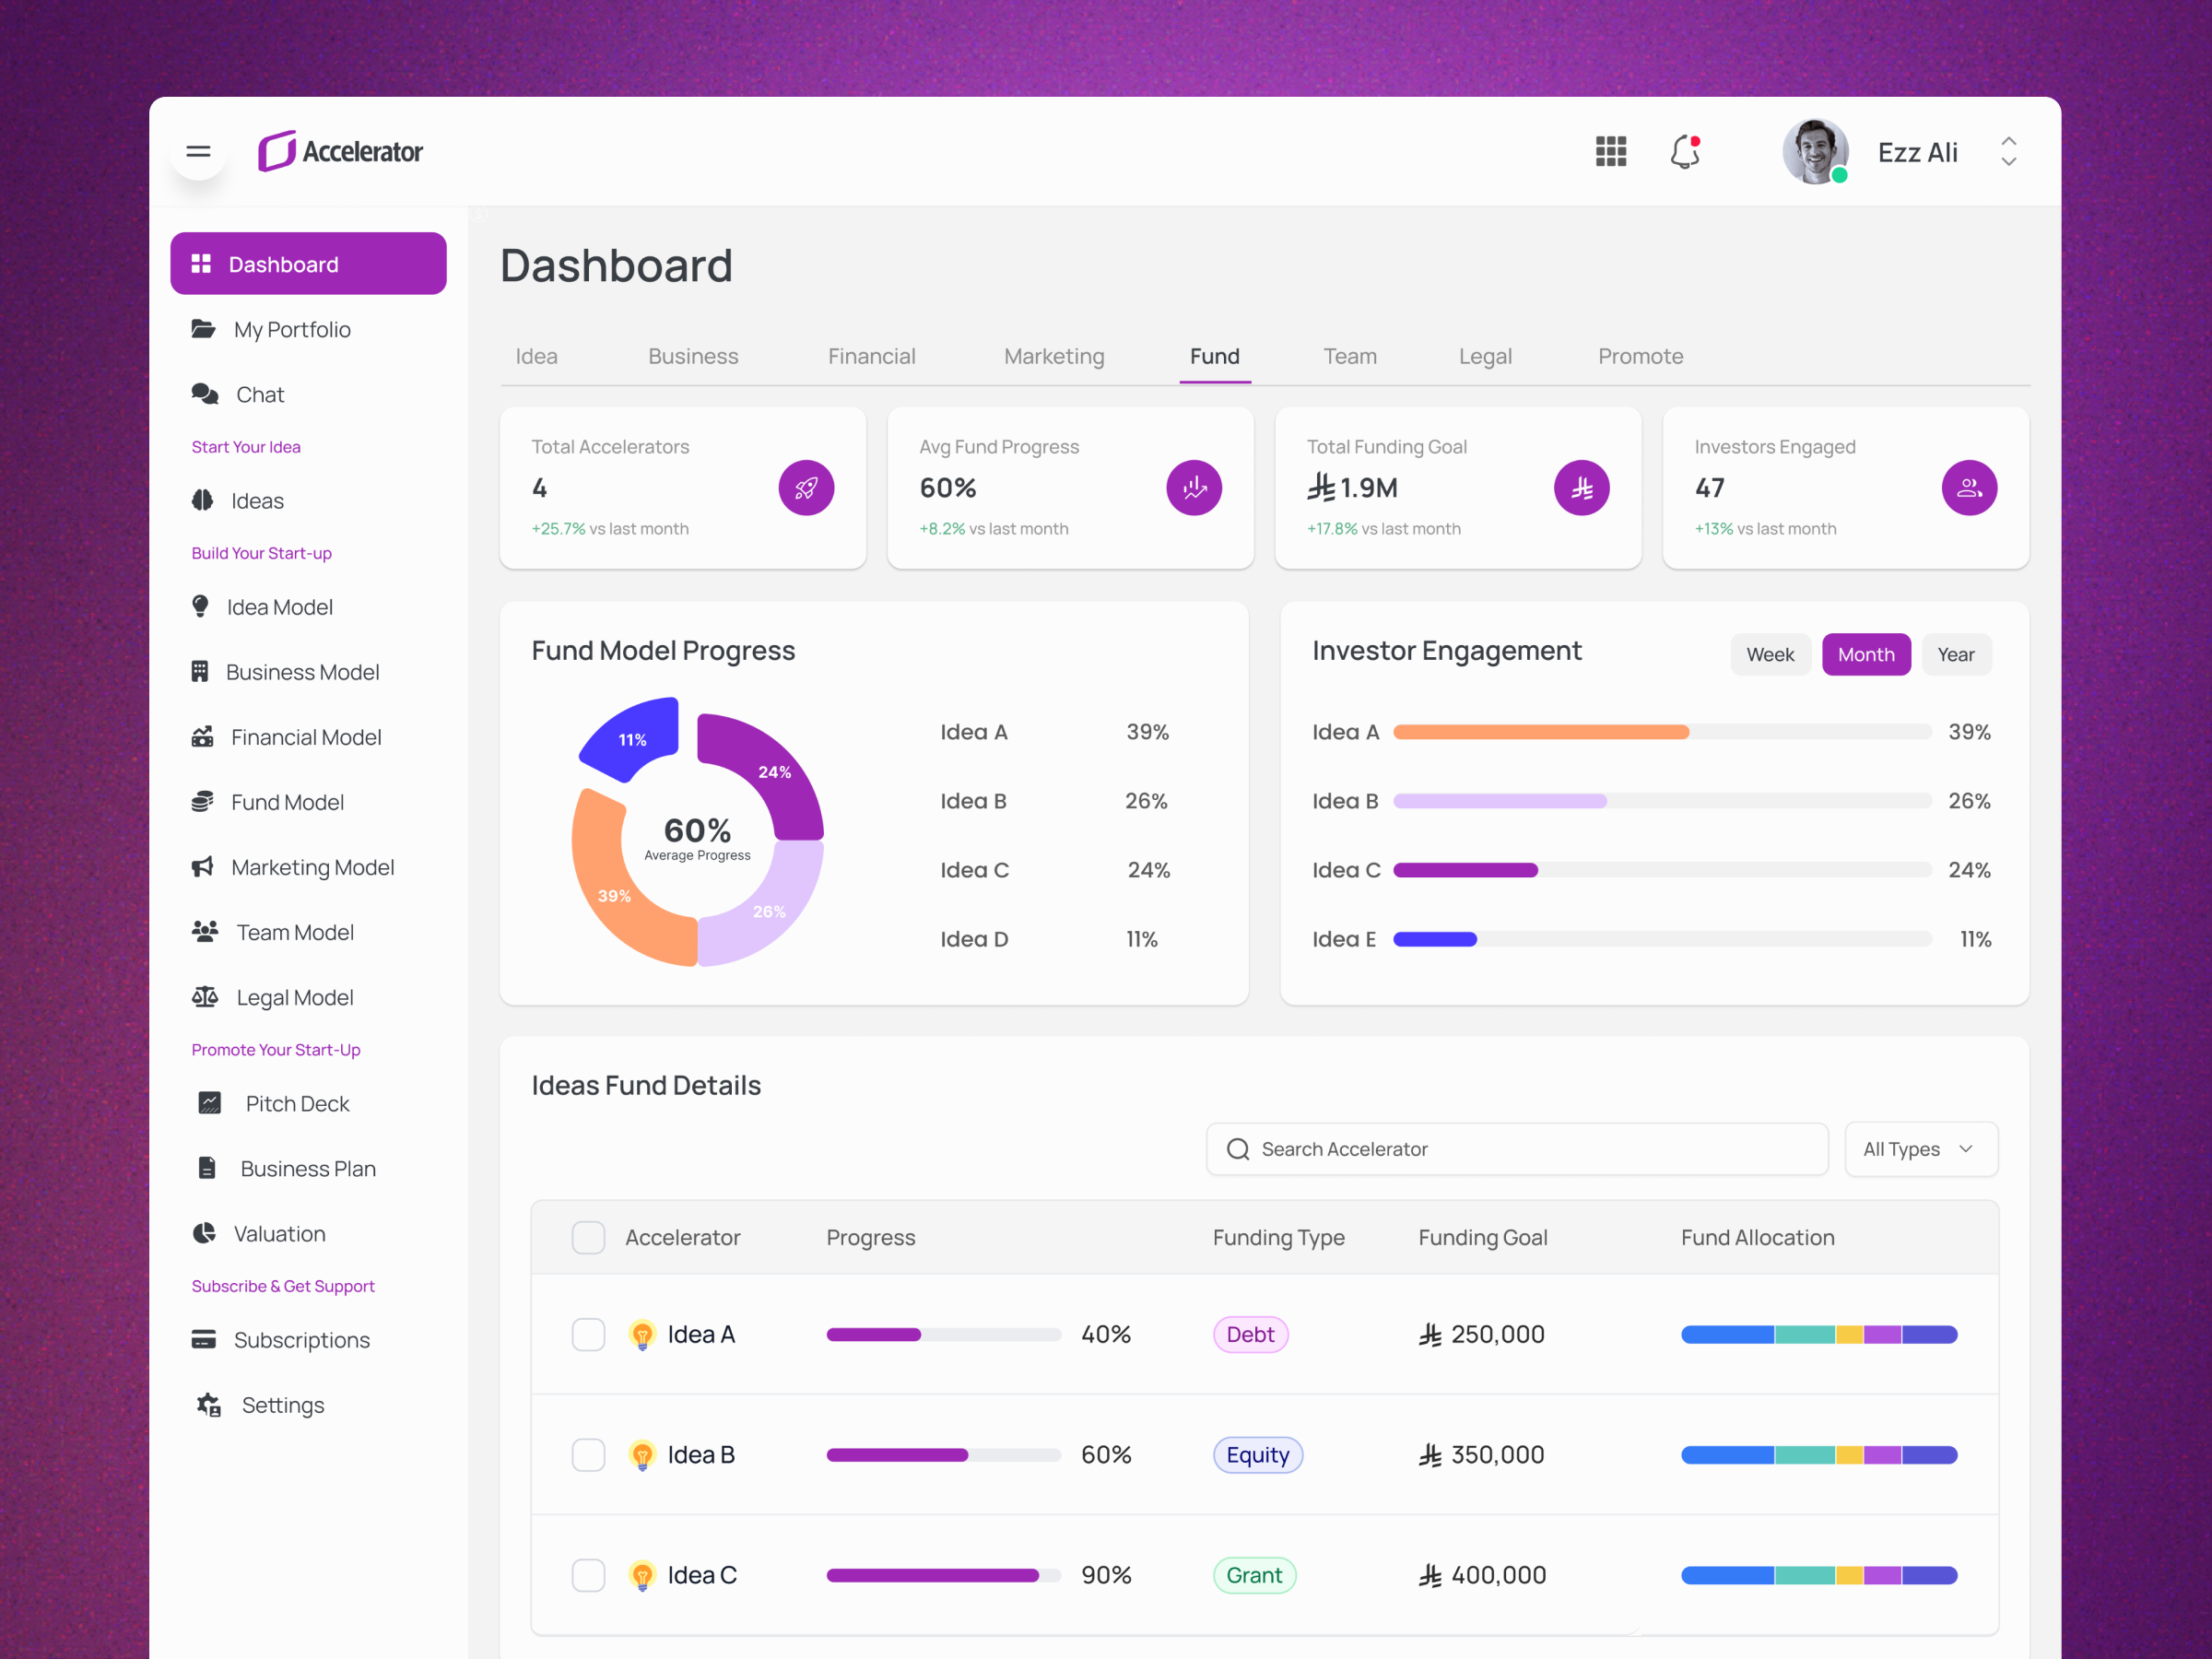This screenshot has height=1659, width=2212.
Task: Open the All Types filter dropdown
Action: point(1919,1148)
